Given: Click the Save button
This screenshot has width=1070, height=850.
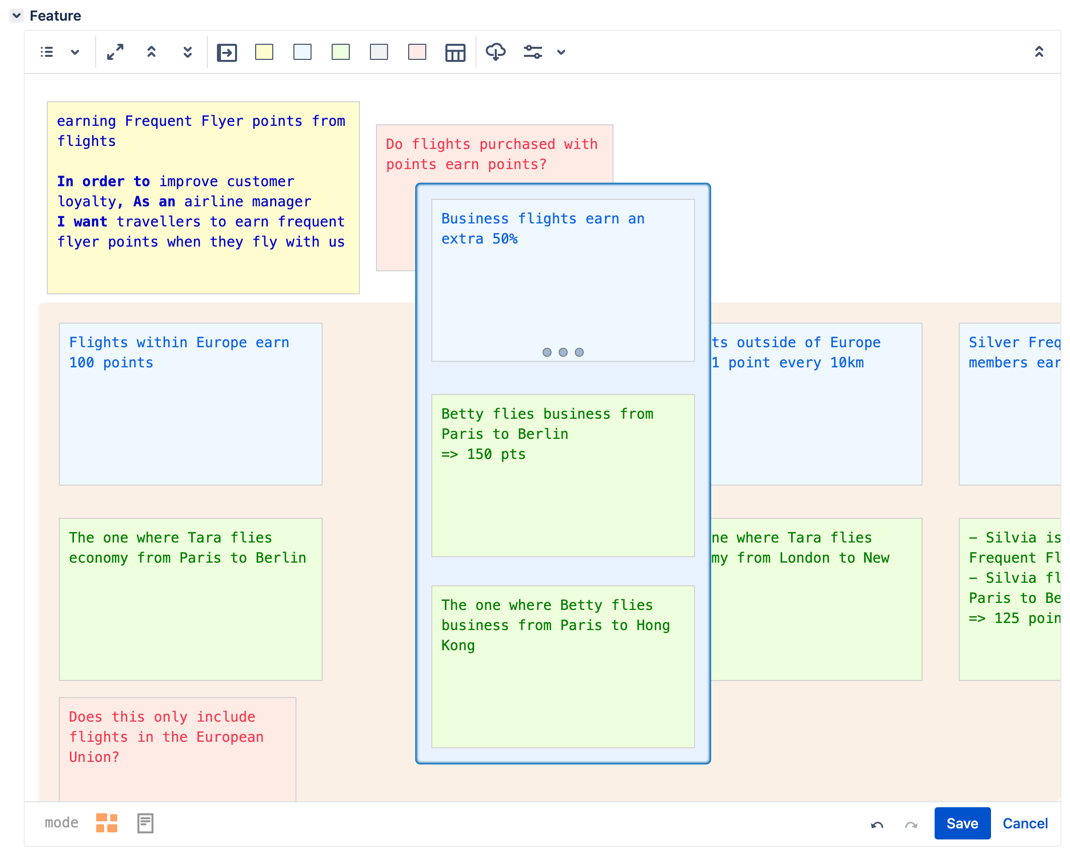Looking at the screenshot, I should [x=962, y=823].
